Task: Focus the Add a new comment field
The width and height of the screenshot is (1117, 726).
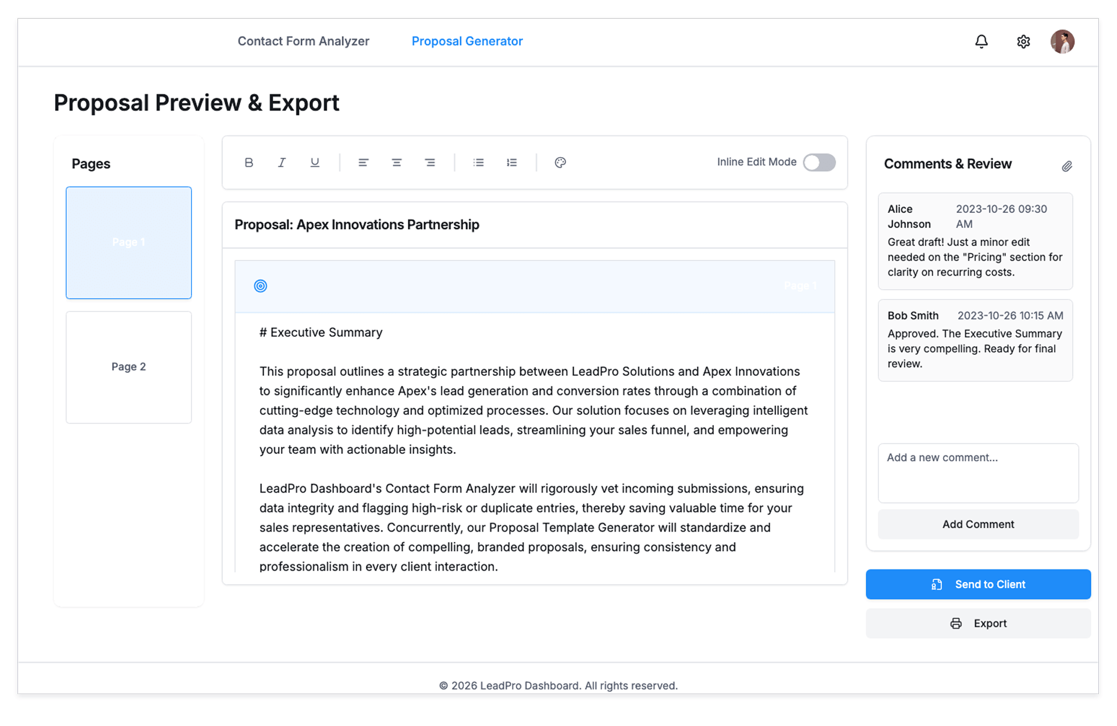Action: pyautogui.click(x=977, y=472)
